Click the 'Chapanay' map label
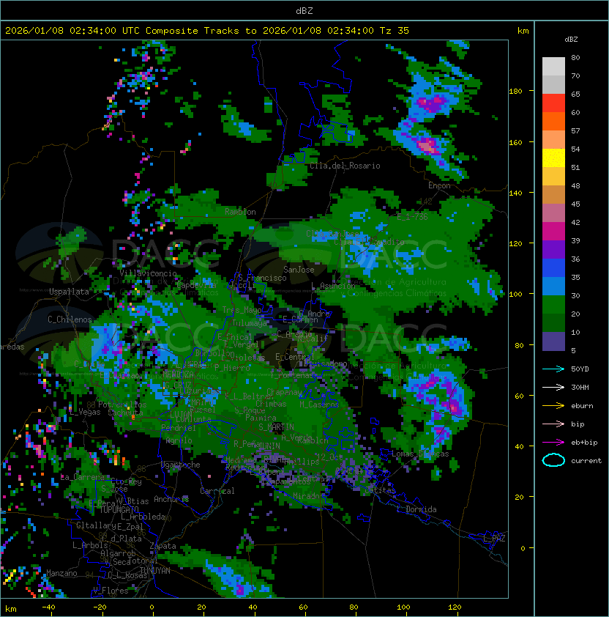609x617 pixels. pyautogui.click(x=285, y=392)
